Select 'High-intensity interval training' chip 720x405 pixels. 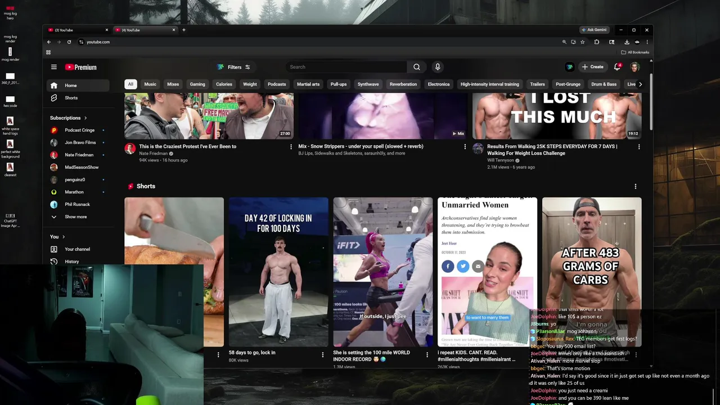click(x=490, y=84)
